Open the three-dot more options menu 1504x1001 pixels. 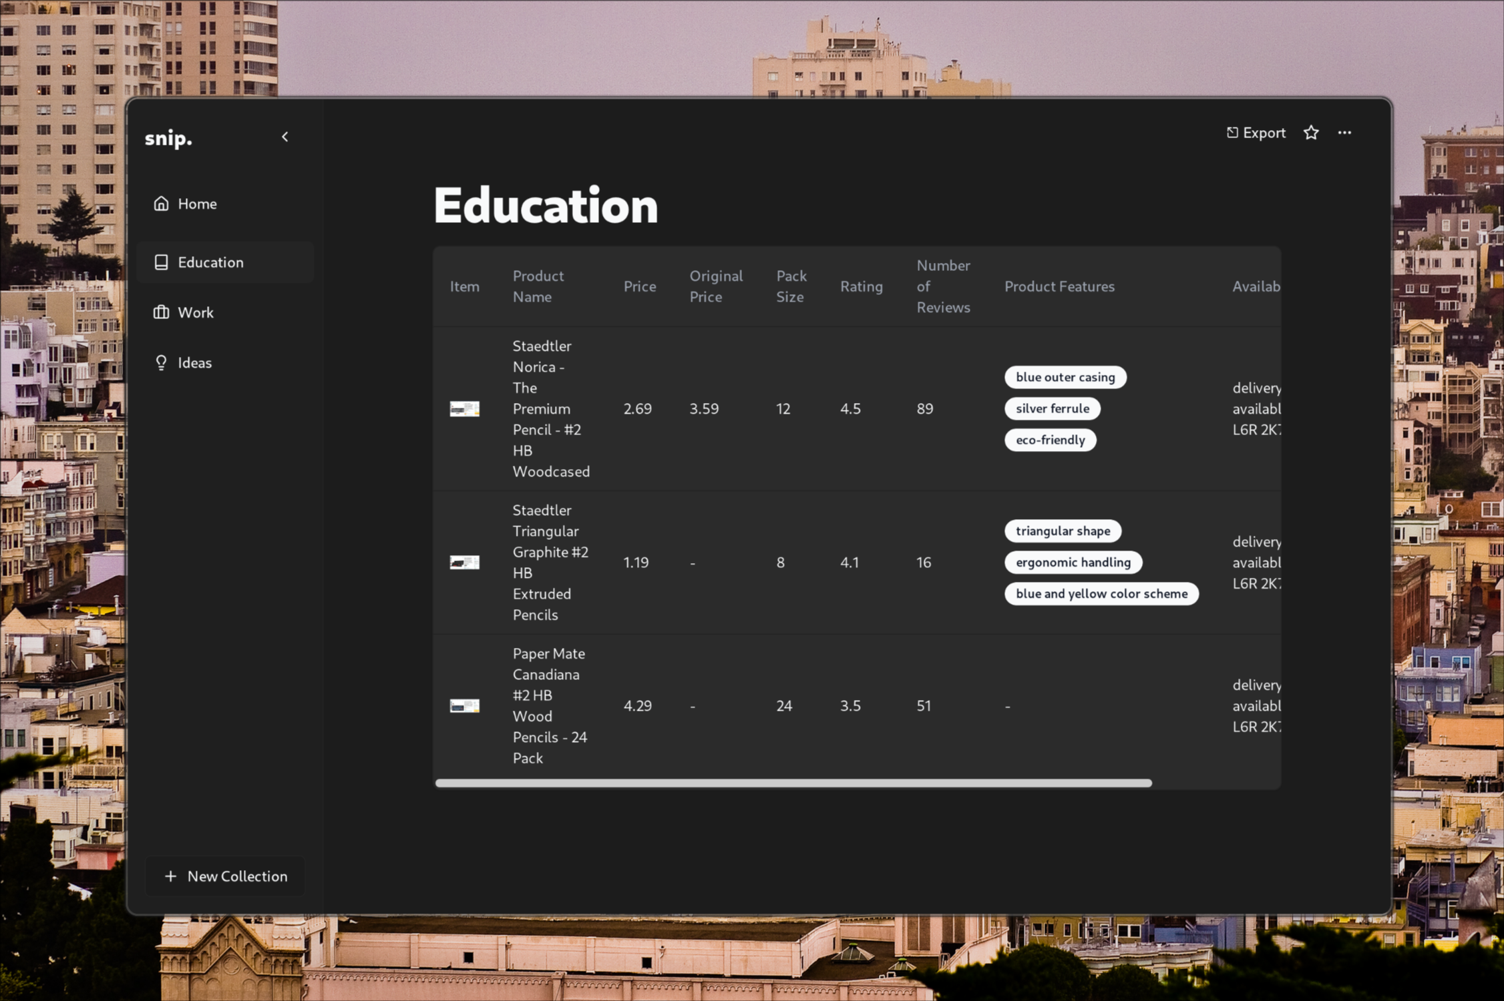click(1344, 133)
